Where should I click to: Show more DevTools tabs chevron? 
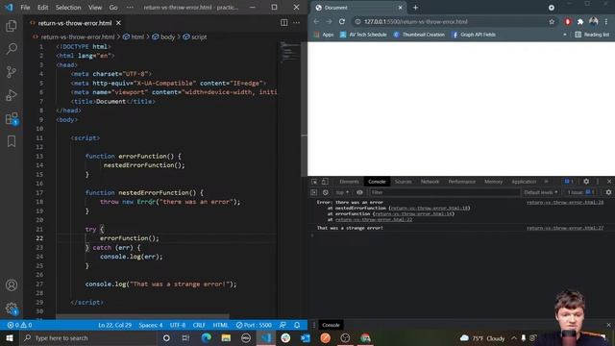click(x=547, y=182)
